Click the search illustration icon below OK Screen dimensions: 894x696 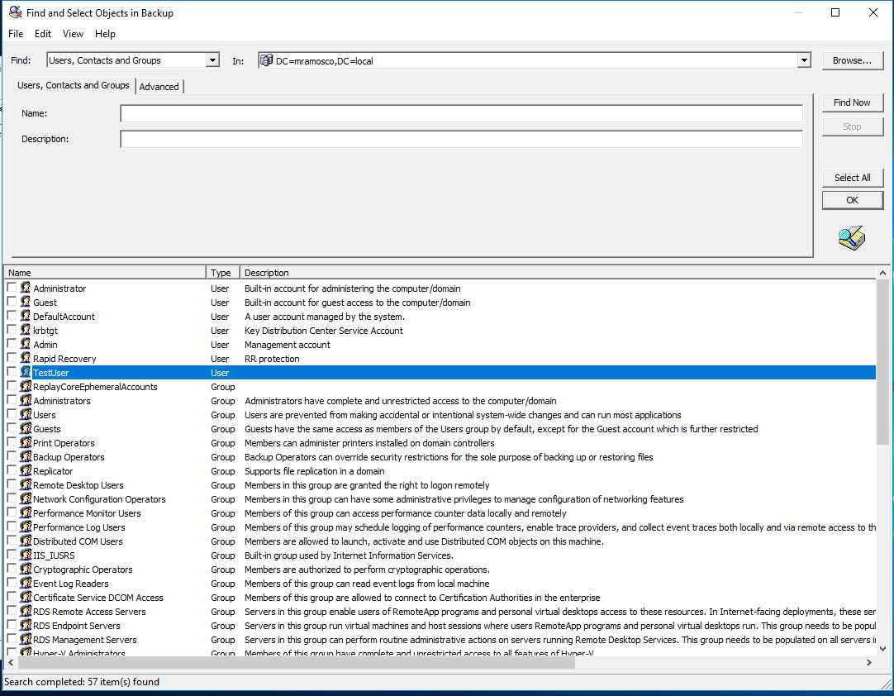(x=851, y=238)
